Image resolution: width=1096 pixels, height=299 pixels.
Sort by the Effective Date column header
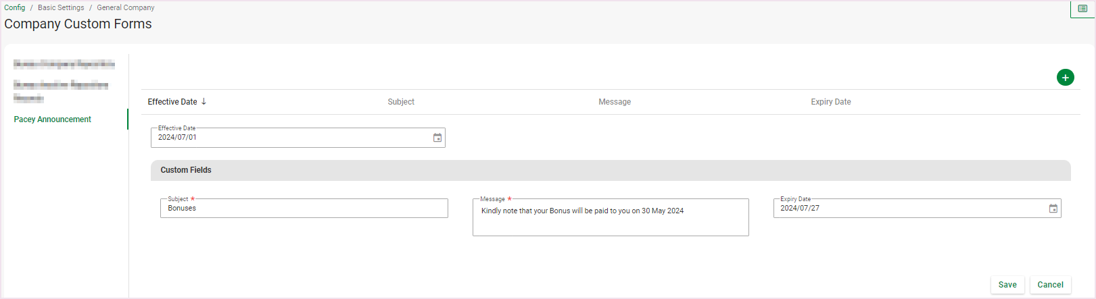pos(172,102)
